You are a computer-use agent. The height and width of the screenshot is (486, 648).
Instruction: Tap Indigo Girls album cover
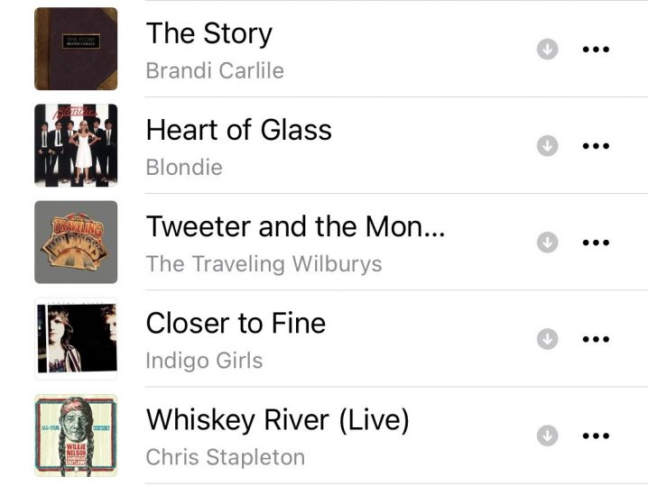point(76,339)
